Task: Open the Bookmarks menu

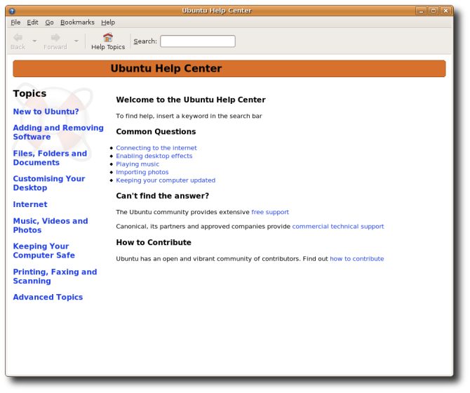Action: point(77,22)
